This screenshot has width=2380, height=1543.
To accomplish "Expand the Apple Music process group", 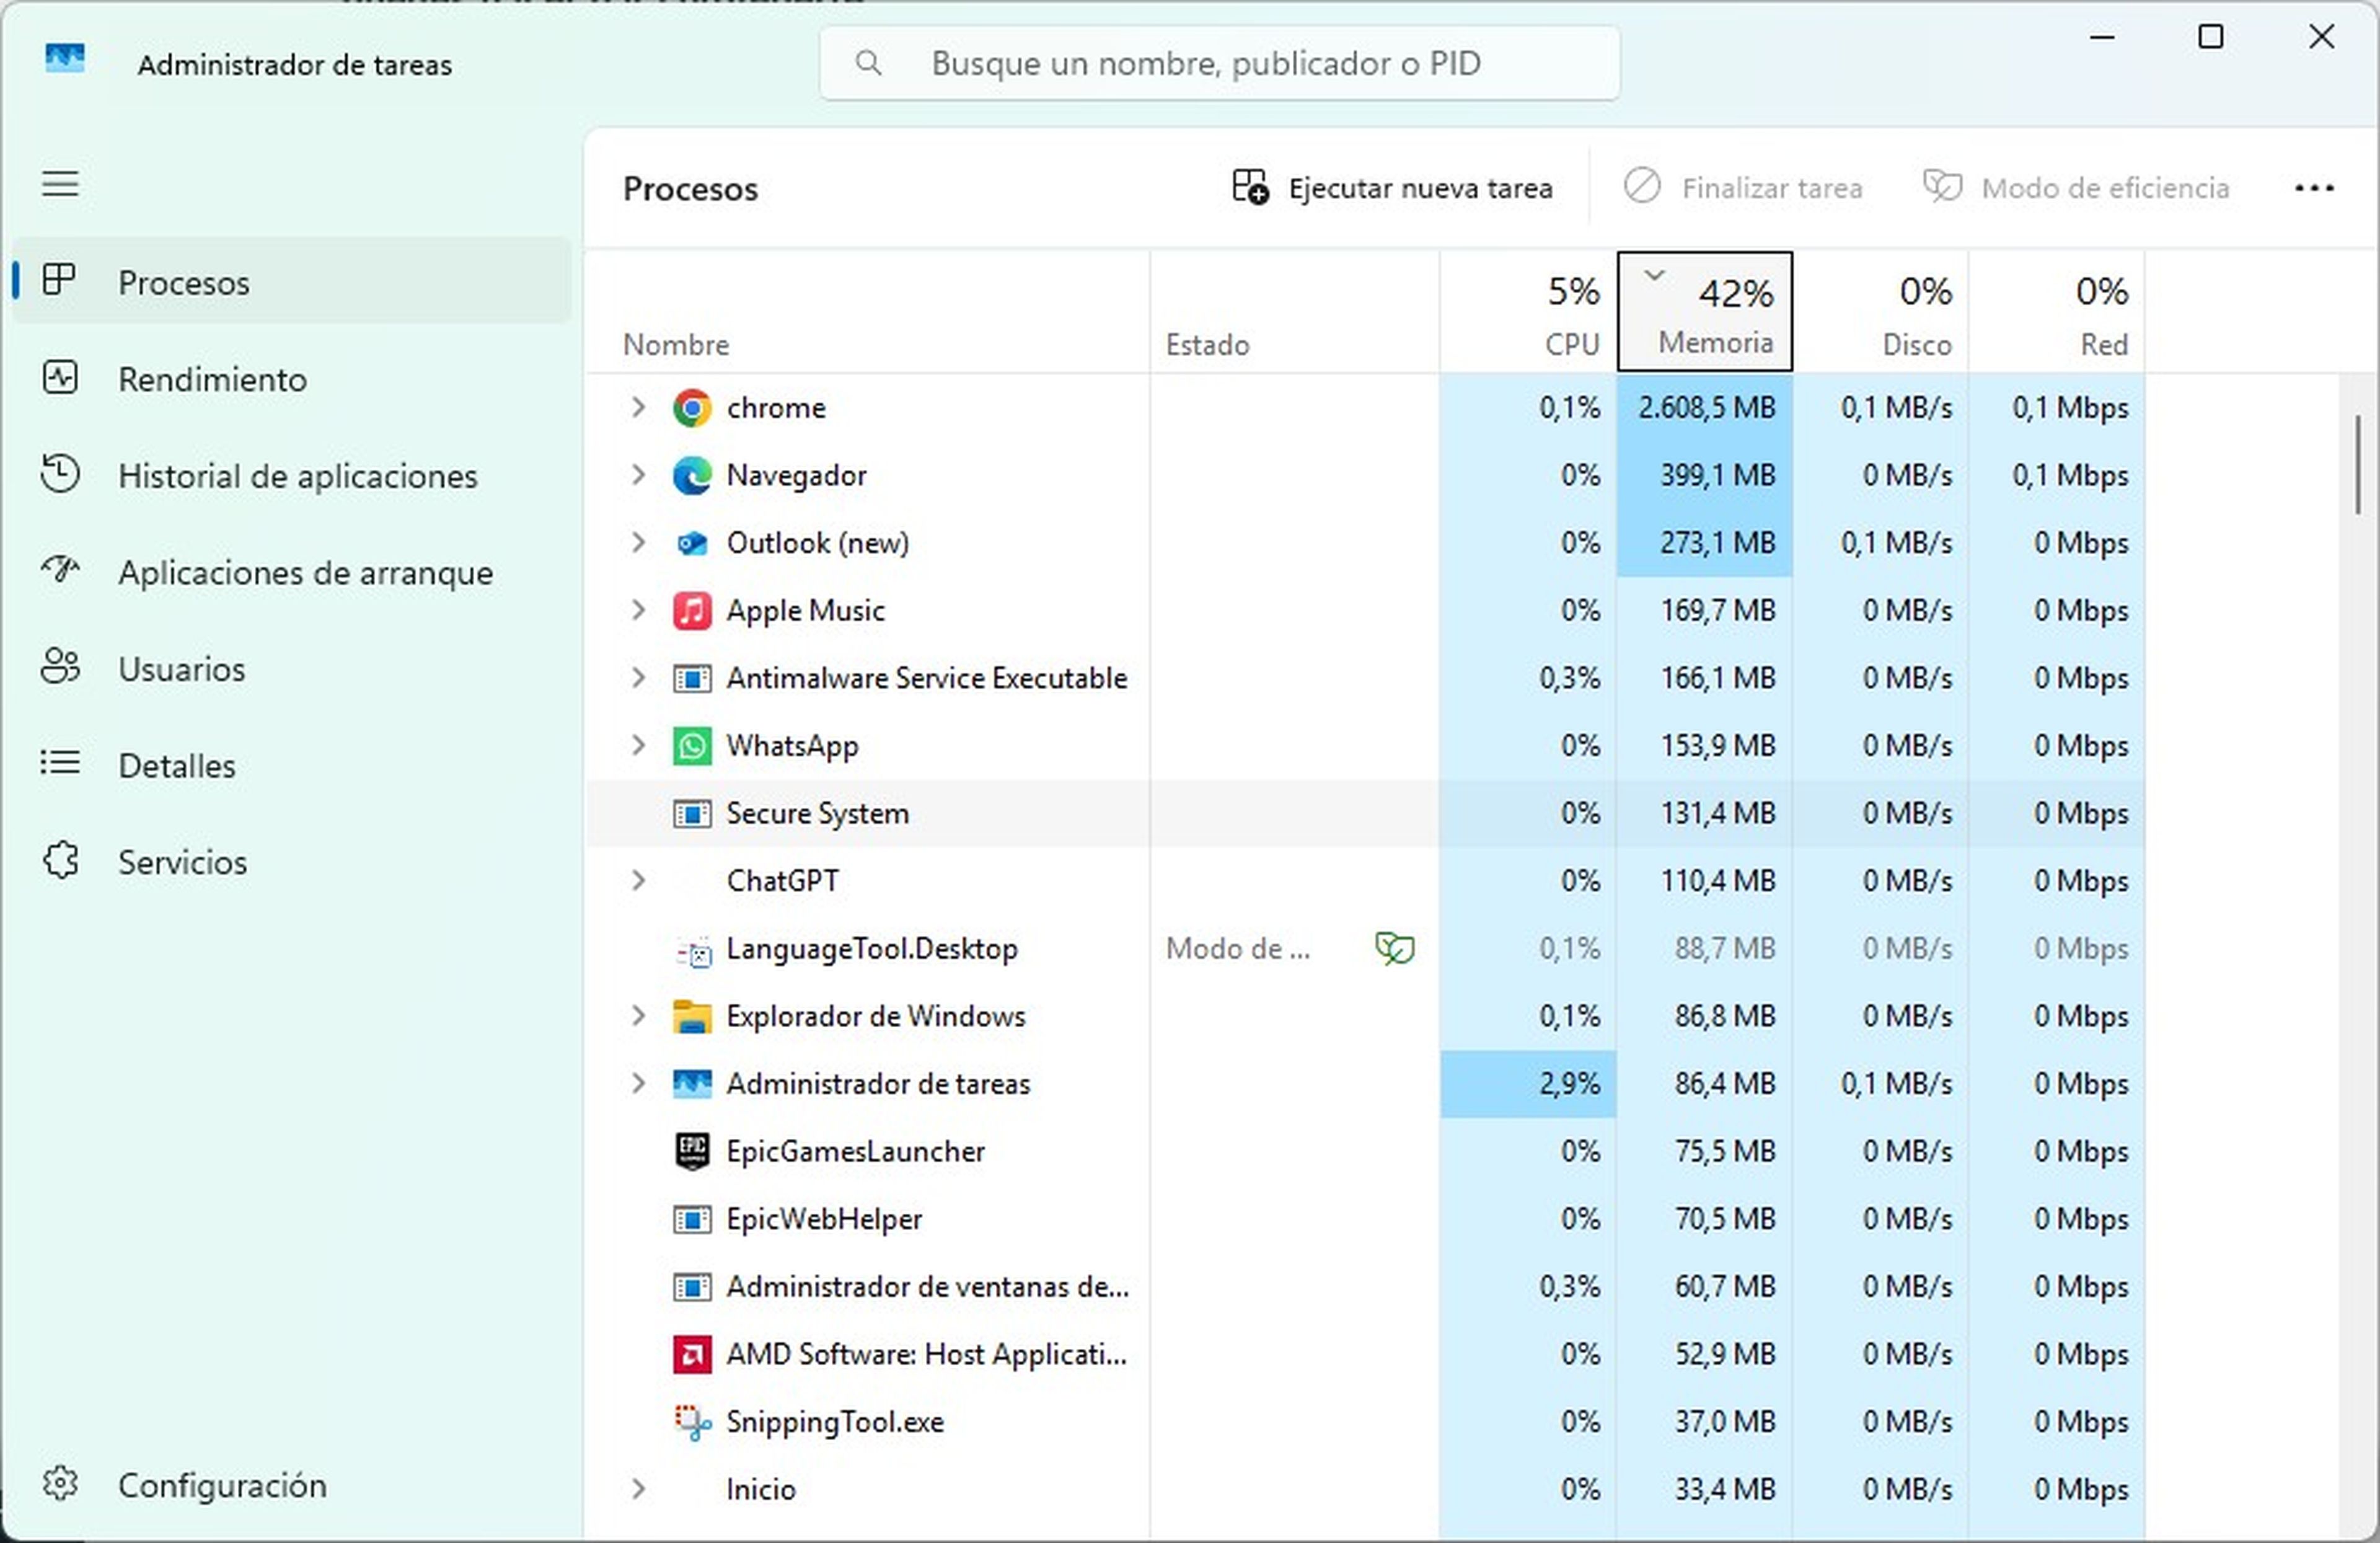I will [638, 611].
